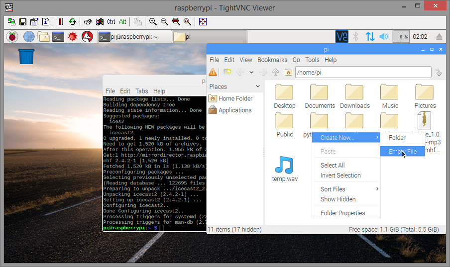Open Tools menu in file manager

(x=312, y=60)
